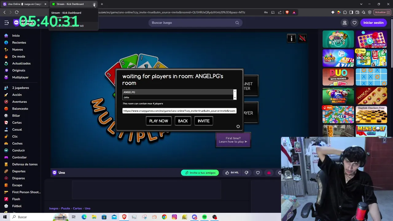
Task: Open the Mancala game thumbnail
Action: click(371, 96)
